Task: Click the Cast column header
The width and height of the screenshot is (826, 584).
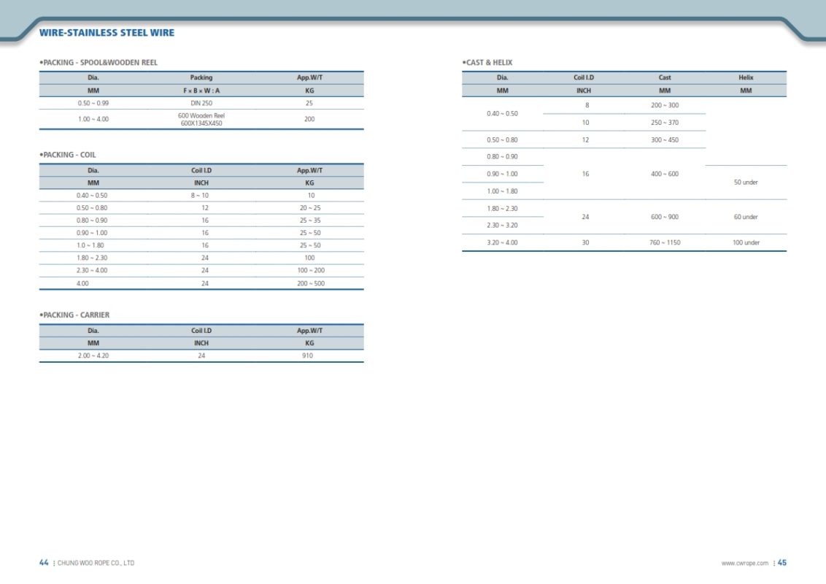Action: (x=665, y=77)
